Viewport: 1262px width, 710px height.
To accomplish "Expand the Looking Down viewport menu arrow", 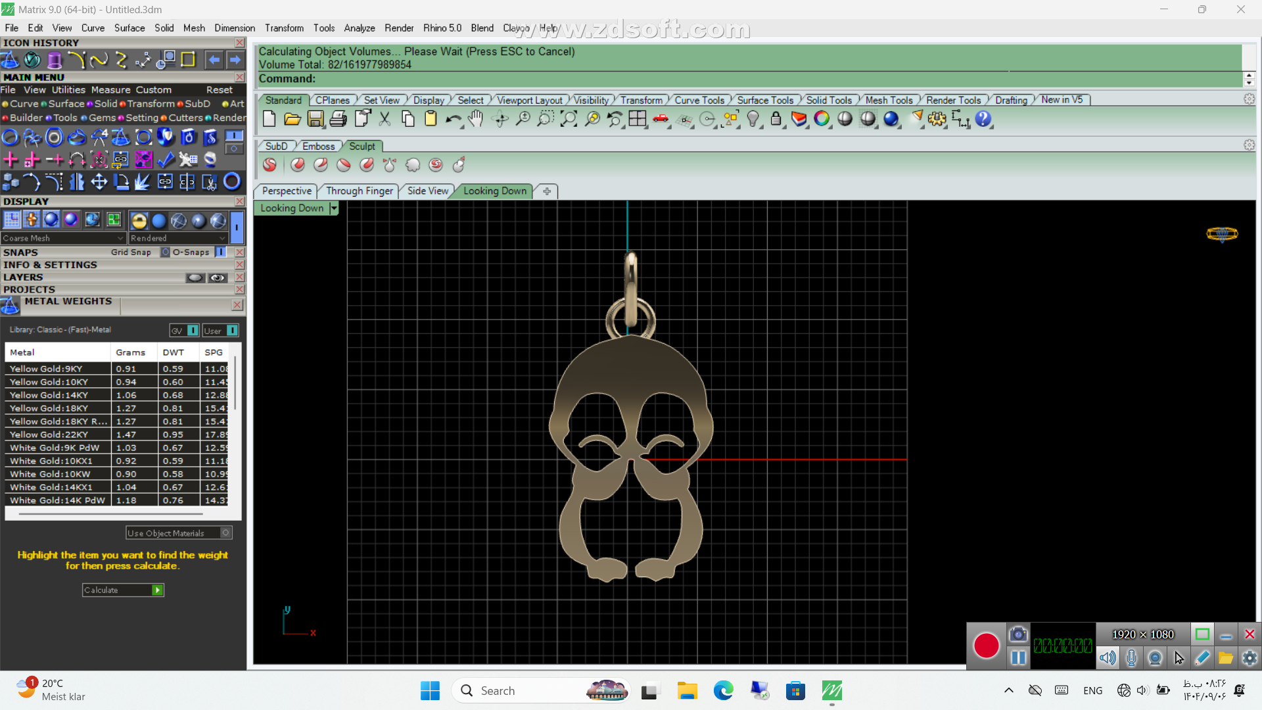I will pyautogui.click(x=334, y=208).
